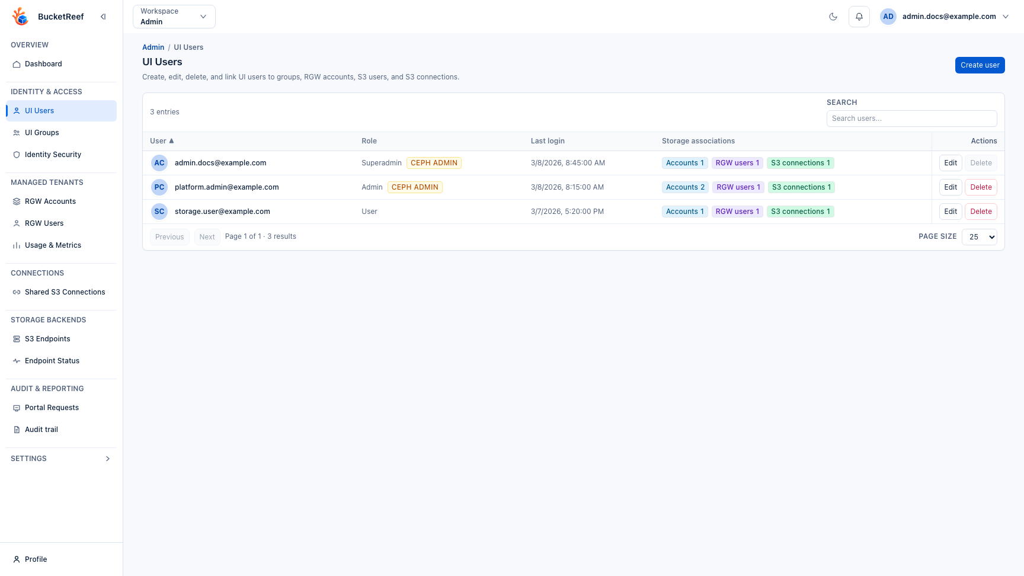Click the S3 Endpoints server icon
The width and height of the screenshot is (1024, 576).
coord(17,339)
